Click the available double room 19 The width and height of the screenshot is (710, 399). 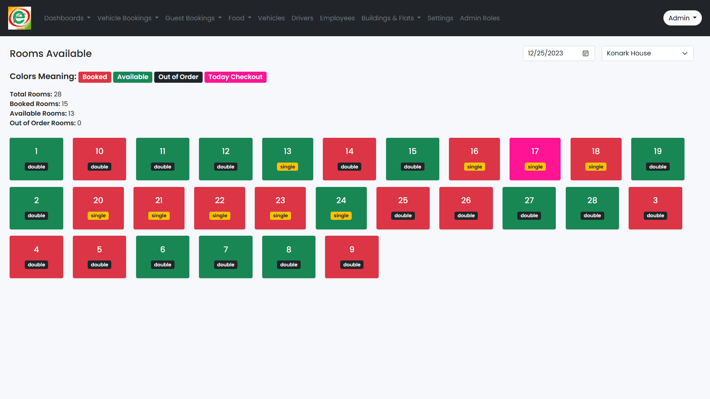[x=657, y=159]
